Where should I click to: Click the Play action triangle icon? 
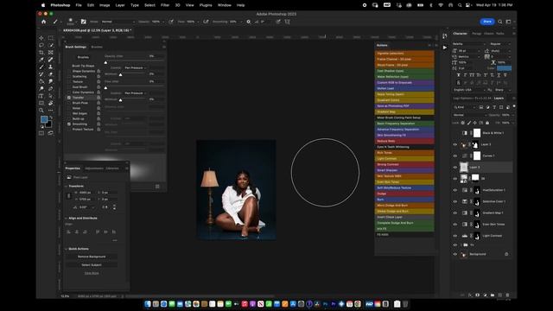[x=445, y=48]
